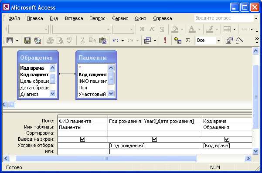262x173 pixels.
Task: Click the Cut scissors icon
Action: click(82, 41)
